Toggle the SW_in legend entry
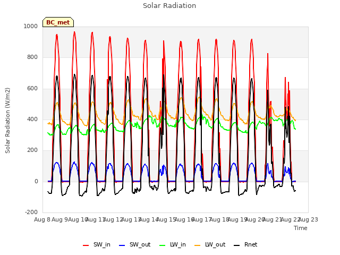This screenshot has width=340, height=255. coord(97,245)
